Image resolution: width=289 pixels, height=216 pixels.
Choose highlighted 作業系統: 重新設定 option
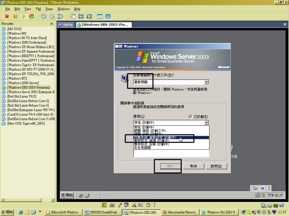(171, 138)
